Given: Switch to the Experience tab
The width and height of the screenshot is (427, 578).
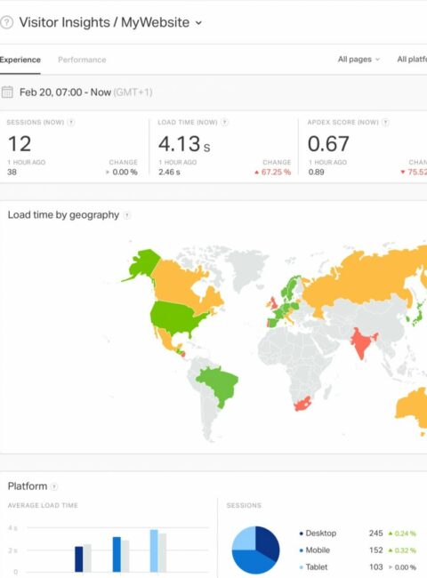Looking at the screenshot, I should pos(20,60).
